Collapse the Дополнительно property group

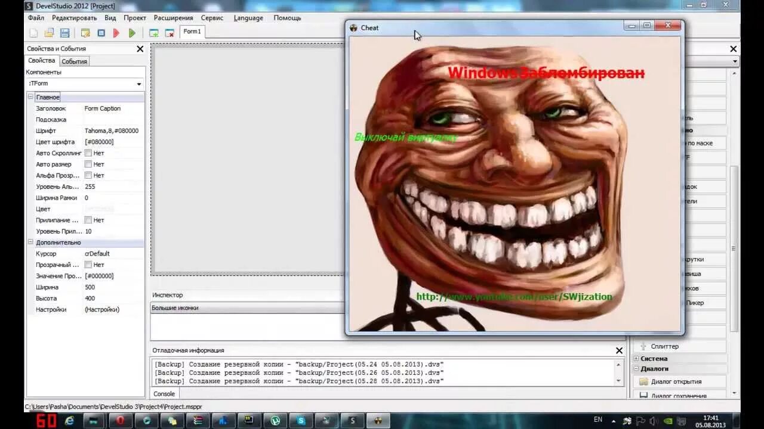coord(30,243)
